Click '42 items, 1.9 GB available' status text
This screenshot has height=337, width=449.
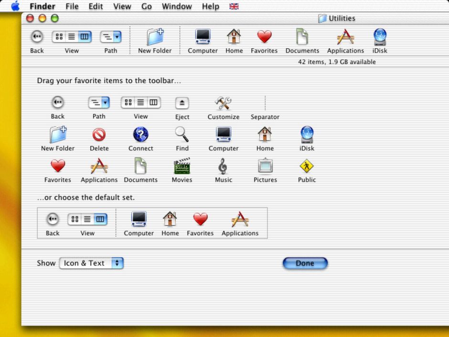(x=337, y=62)
